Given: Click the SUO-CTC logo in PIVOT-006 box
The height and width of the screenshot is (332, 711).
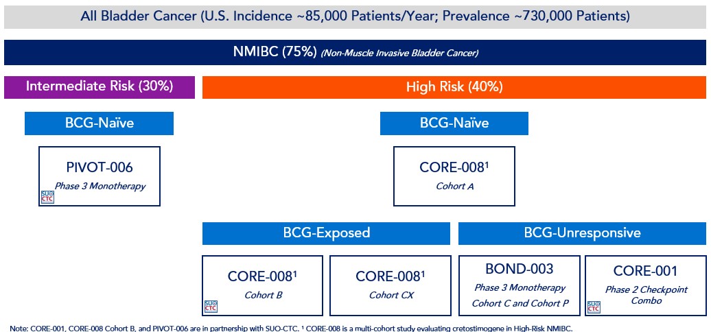Looking at the screenshot, I should point(47,197).
